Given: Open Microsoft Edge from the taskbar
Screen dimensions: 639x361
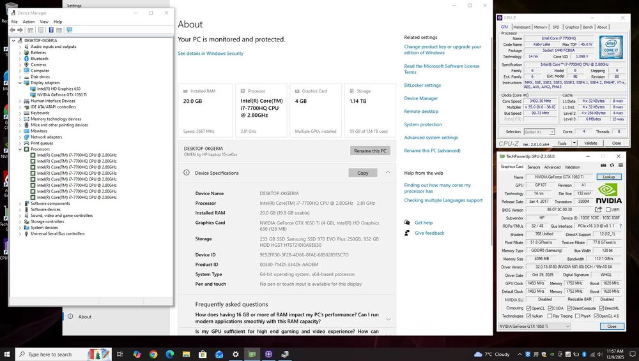Looking at the screenshot, I should tap(170, 355).
